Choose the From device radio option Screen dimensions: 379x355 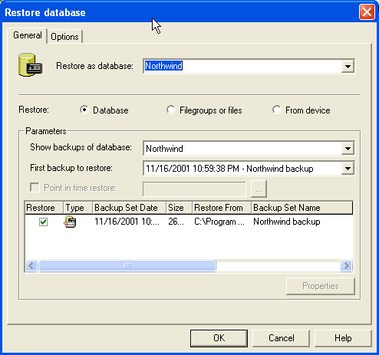coord(276,110)
